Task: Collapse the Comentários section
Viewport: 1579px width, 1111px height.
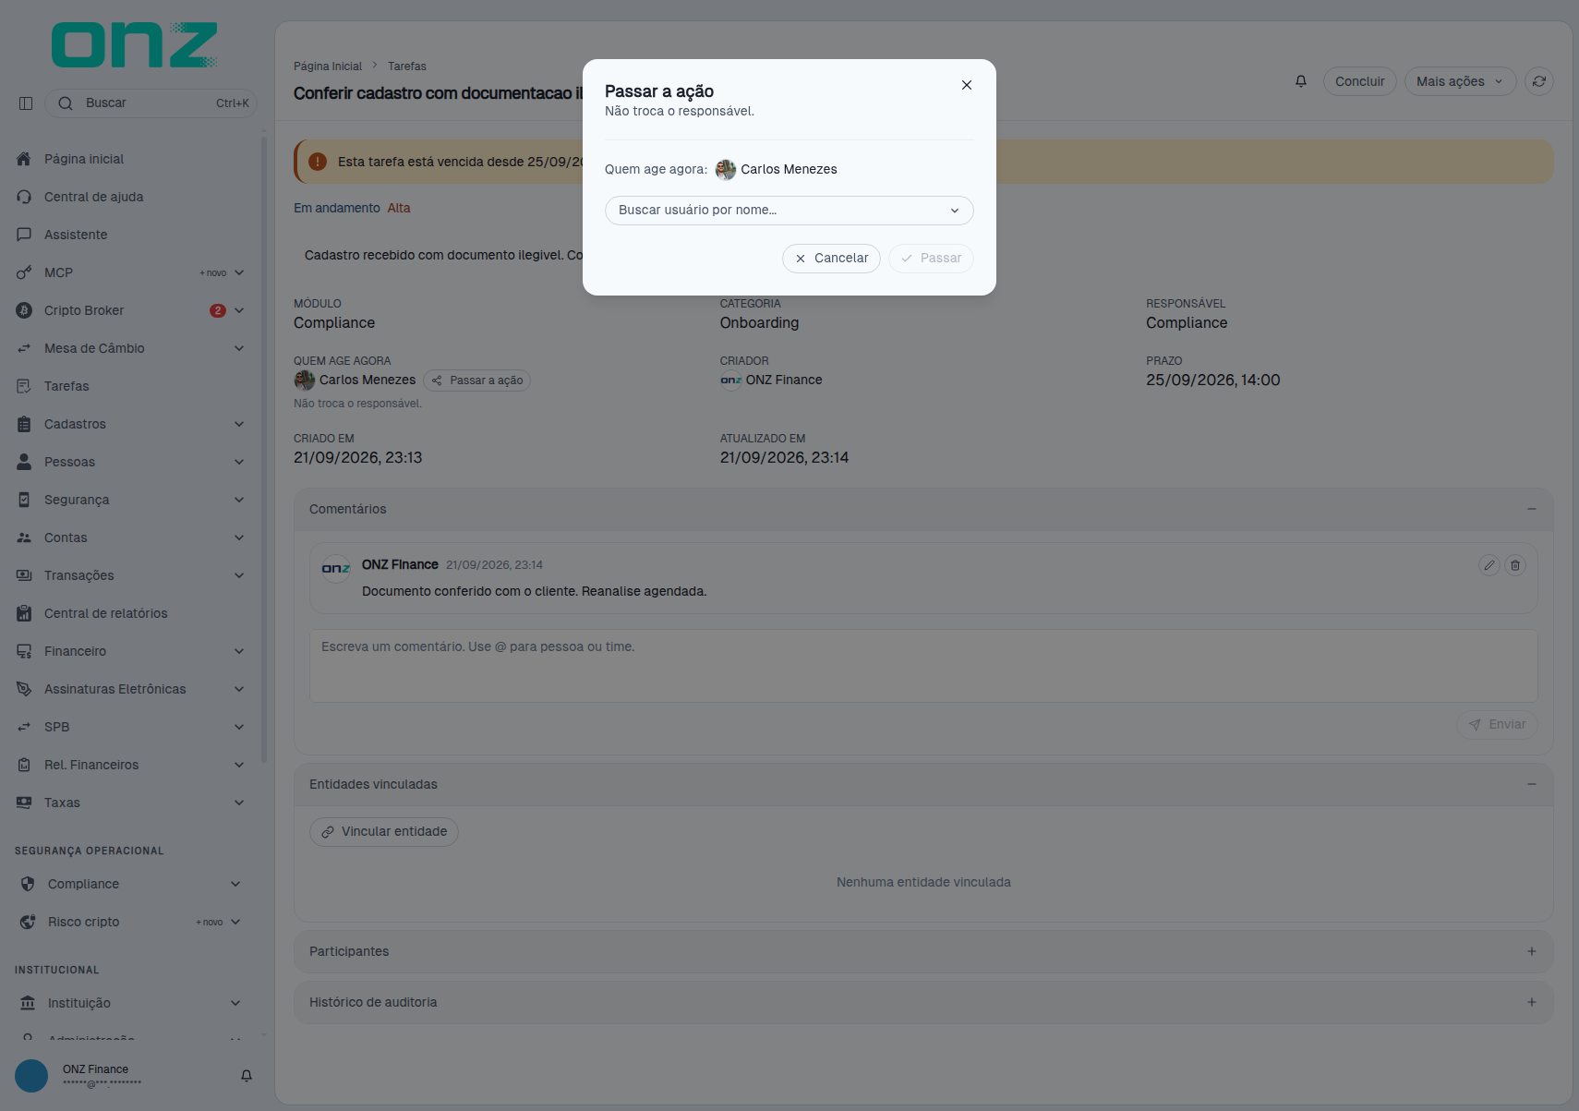Action: pos(1532,509)
